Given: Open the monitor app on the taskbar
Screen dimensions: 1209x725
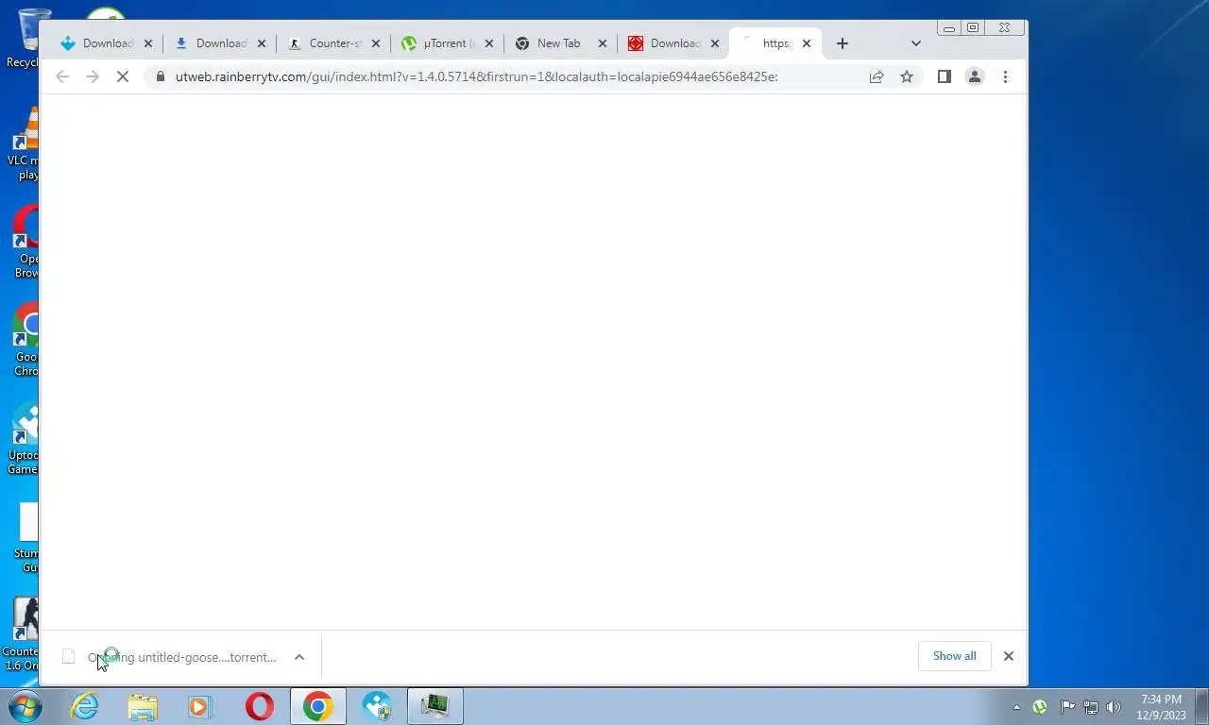Looking at the screenshot, I should [x=434, y=706].
